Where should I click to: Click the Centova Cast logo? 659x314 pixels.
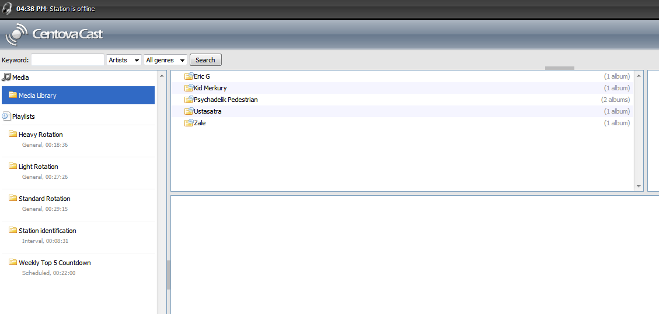(54, 34)
